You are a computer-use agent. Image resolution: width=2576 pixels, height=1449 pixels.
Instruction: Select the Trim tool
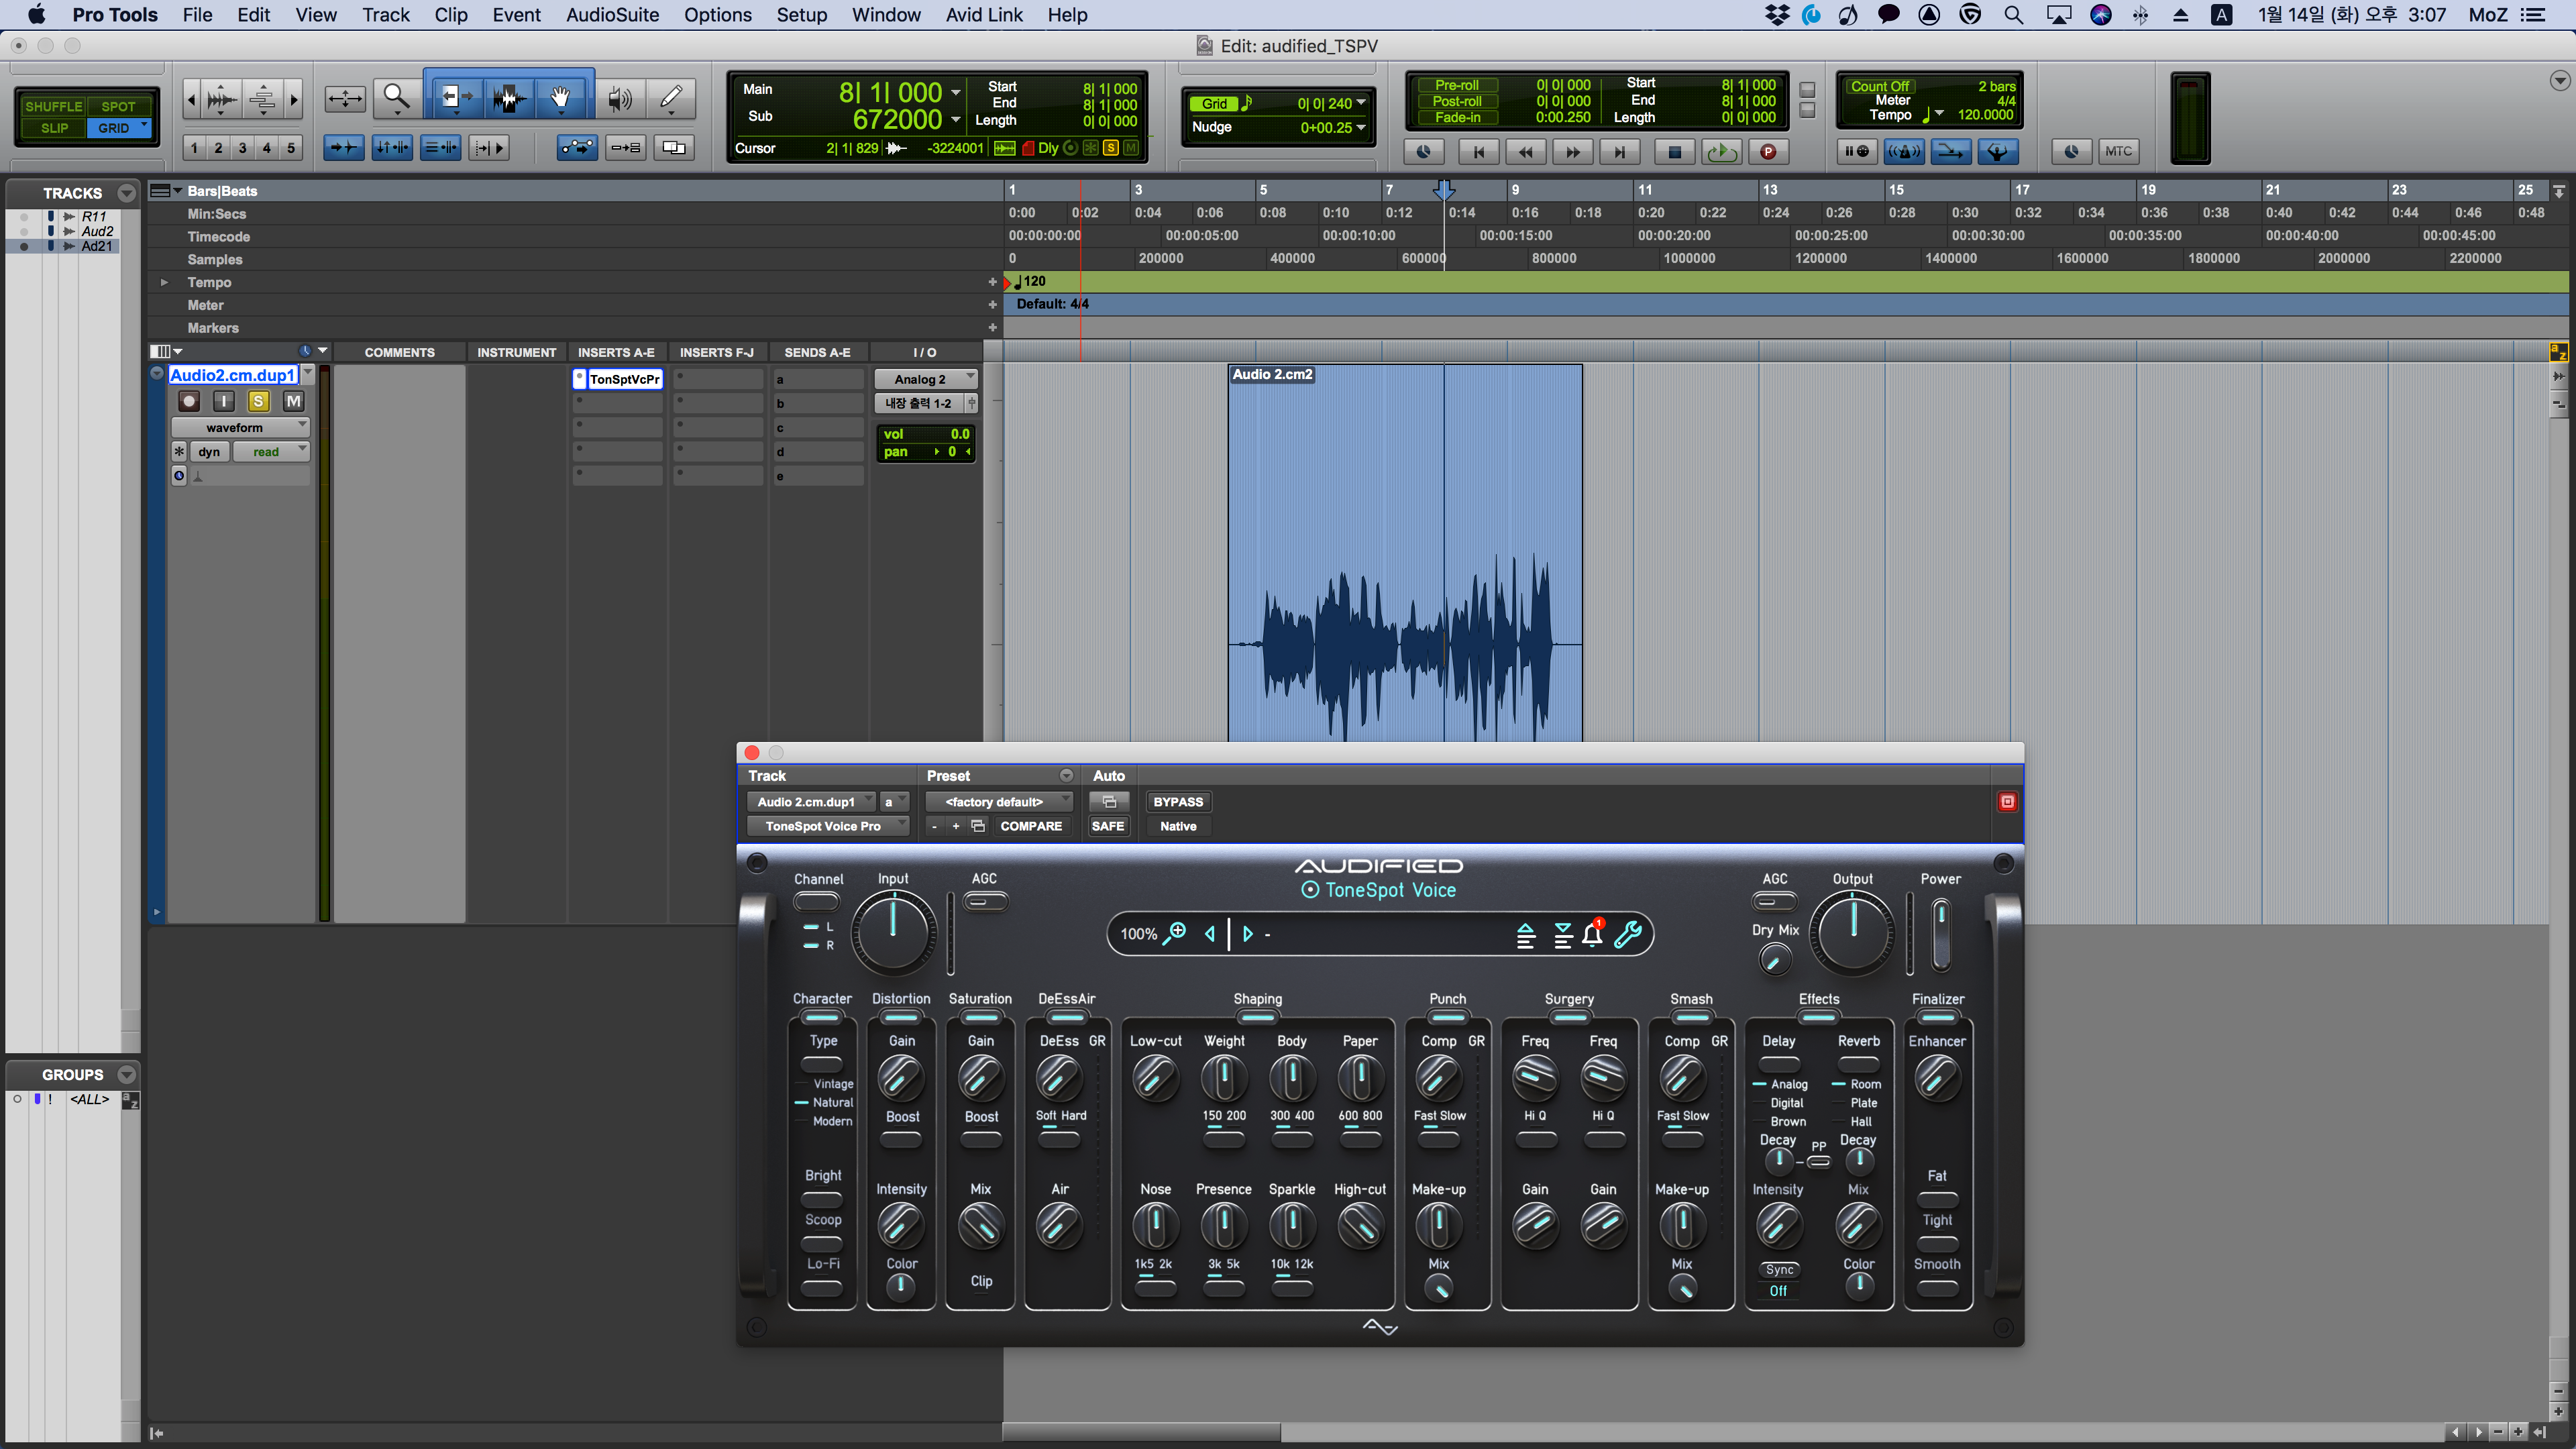click(457, 97)
